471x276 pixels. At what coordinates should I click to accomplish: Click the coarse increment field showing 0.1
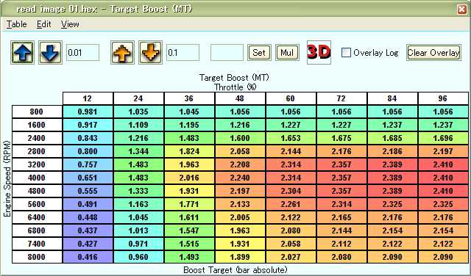183,53
